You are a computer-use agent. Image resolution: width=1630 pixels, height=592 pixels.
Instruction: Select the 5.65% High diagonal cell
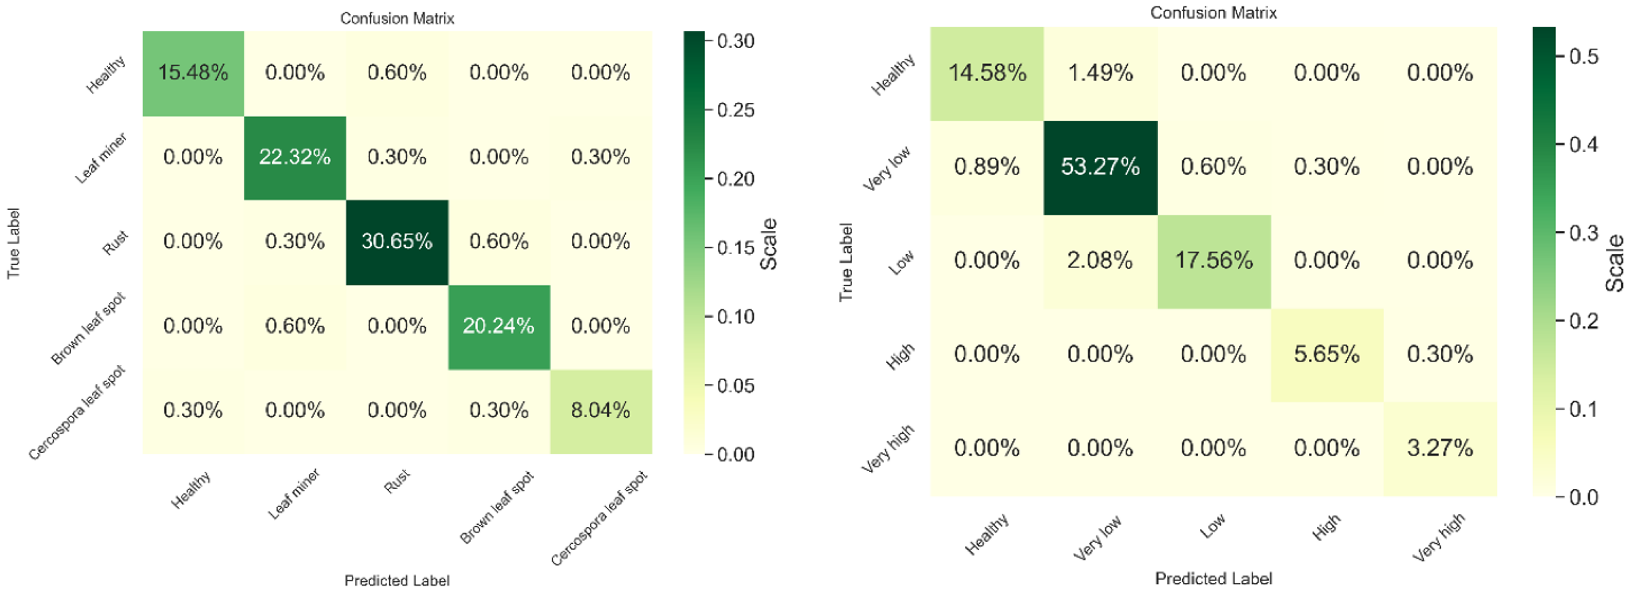click(x=1326, y=355)
